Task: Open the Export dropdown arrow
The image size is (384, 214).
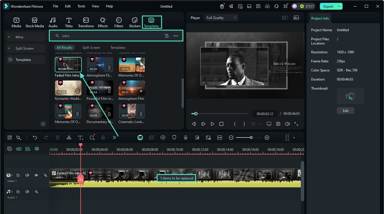Action: tap(339, 6)
